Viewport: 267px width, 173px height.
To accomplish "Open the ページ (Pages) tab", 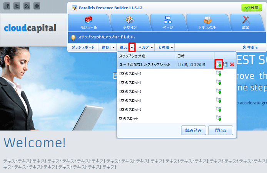I will click(x=167, y=23).
